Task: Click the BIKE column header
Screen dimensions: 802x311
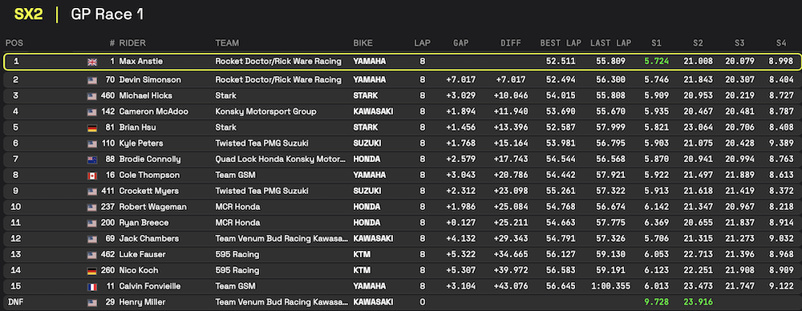Action: (x=363, y=43)
